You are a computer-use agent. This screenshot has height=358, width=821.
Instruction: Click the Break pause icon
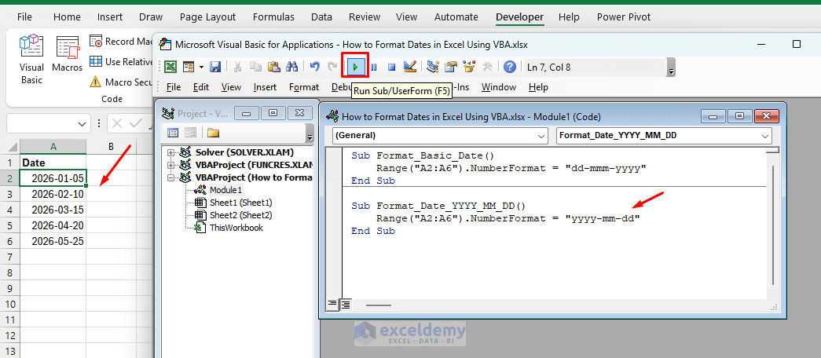pos(374,67)
